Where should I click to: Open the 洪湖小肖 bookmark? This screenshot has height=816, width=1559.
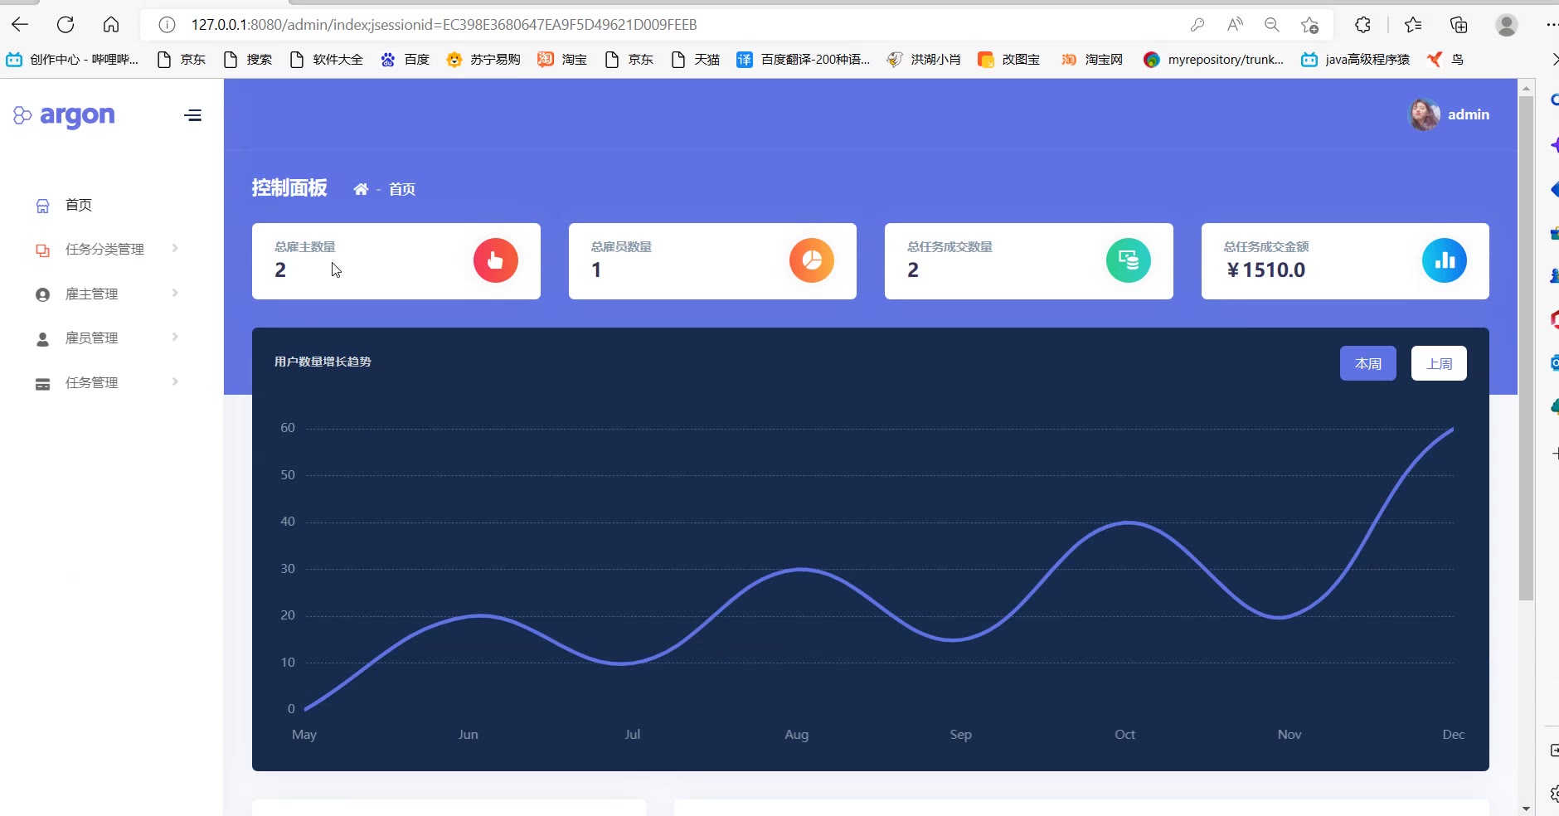tap(924, 59)
